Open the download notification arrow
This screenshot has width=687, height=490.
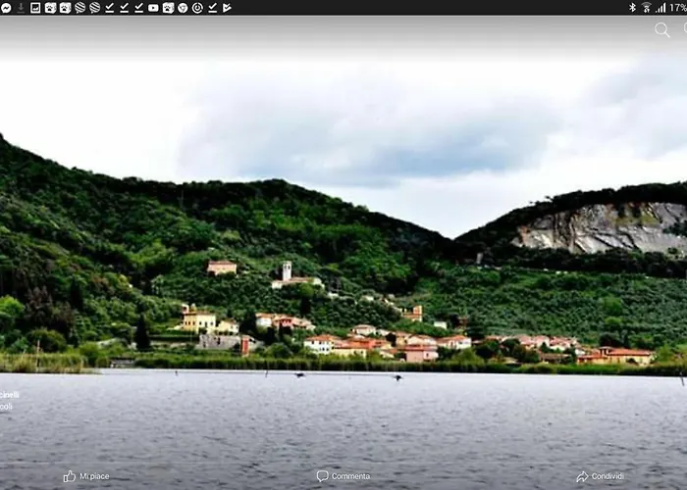[x=21, y=7]
